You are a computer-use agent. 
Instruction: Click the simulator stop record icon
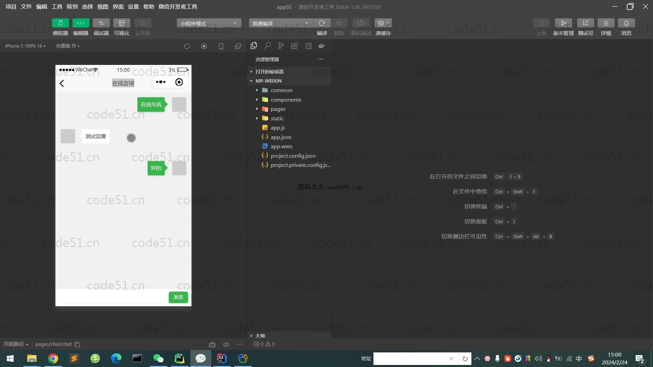tap(204, 46)
